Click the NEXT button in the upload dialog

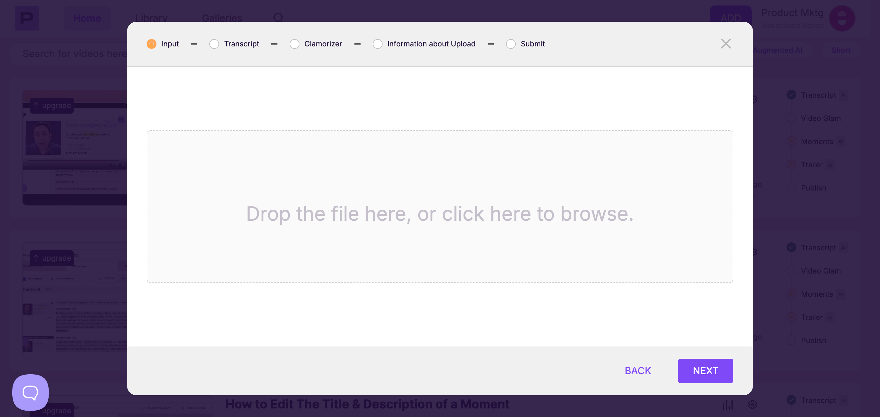coord(705,371)
